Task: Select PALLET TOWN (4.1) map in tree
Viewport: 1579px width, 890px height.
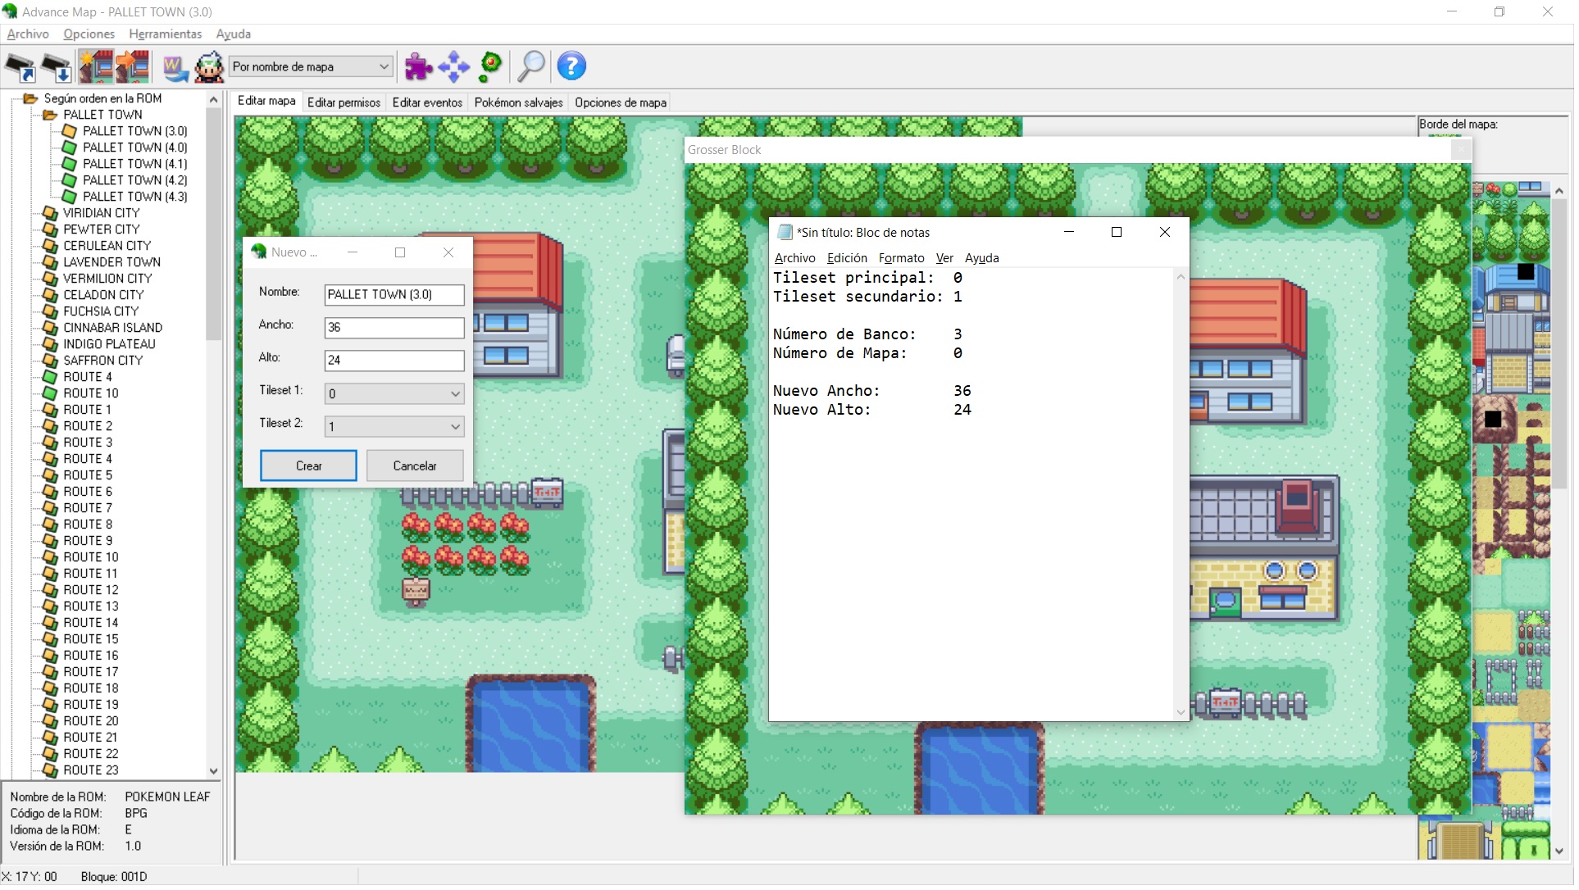Action: [x=134, y=165]
